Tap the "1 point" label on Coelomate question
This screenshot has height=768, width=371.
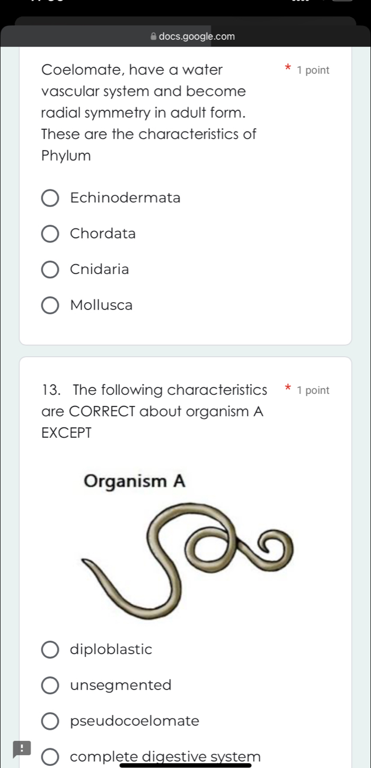click(x=313, y=70)
